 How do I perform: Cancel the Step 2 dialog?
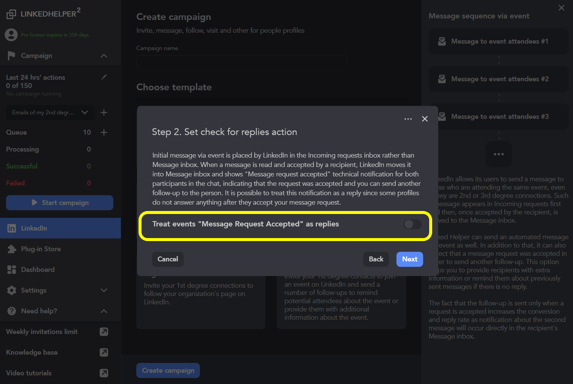(x=168, y=259)
